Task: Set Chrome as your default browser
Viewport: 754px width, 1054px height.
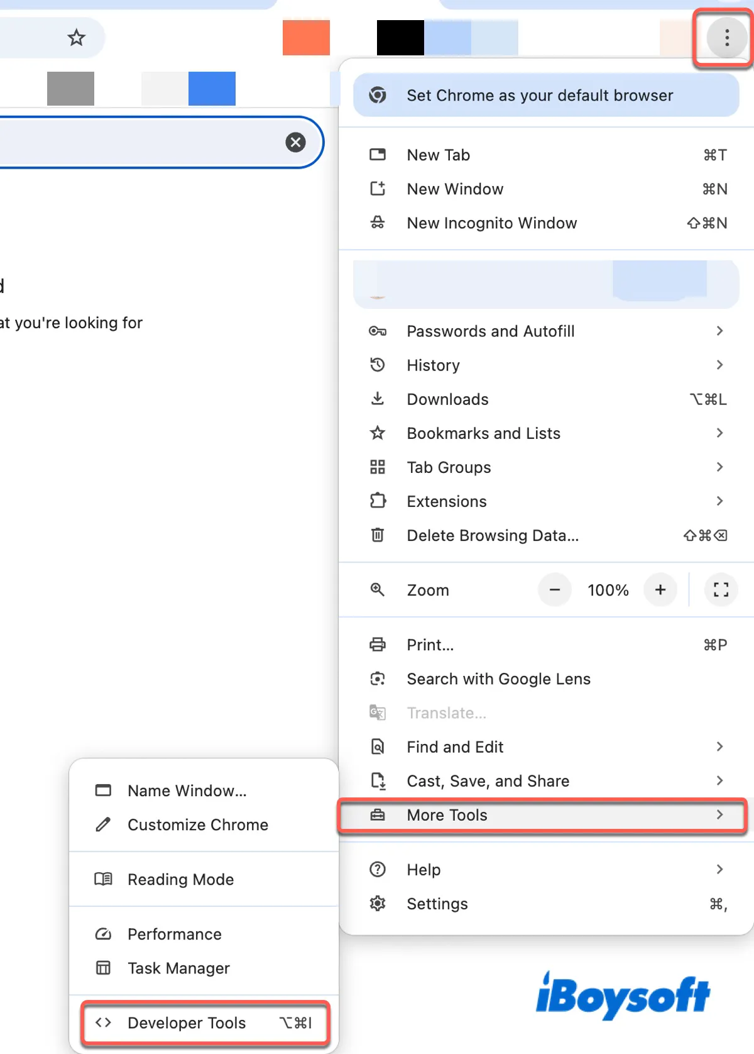Action: (x=547, y=95)
